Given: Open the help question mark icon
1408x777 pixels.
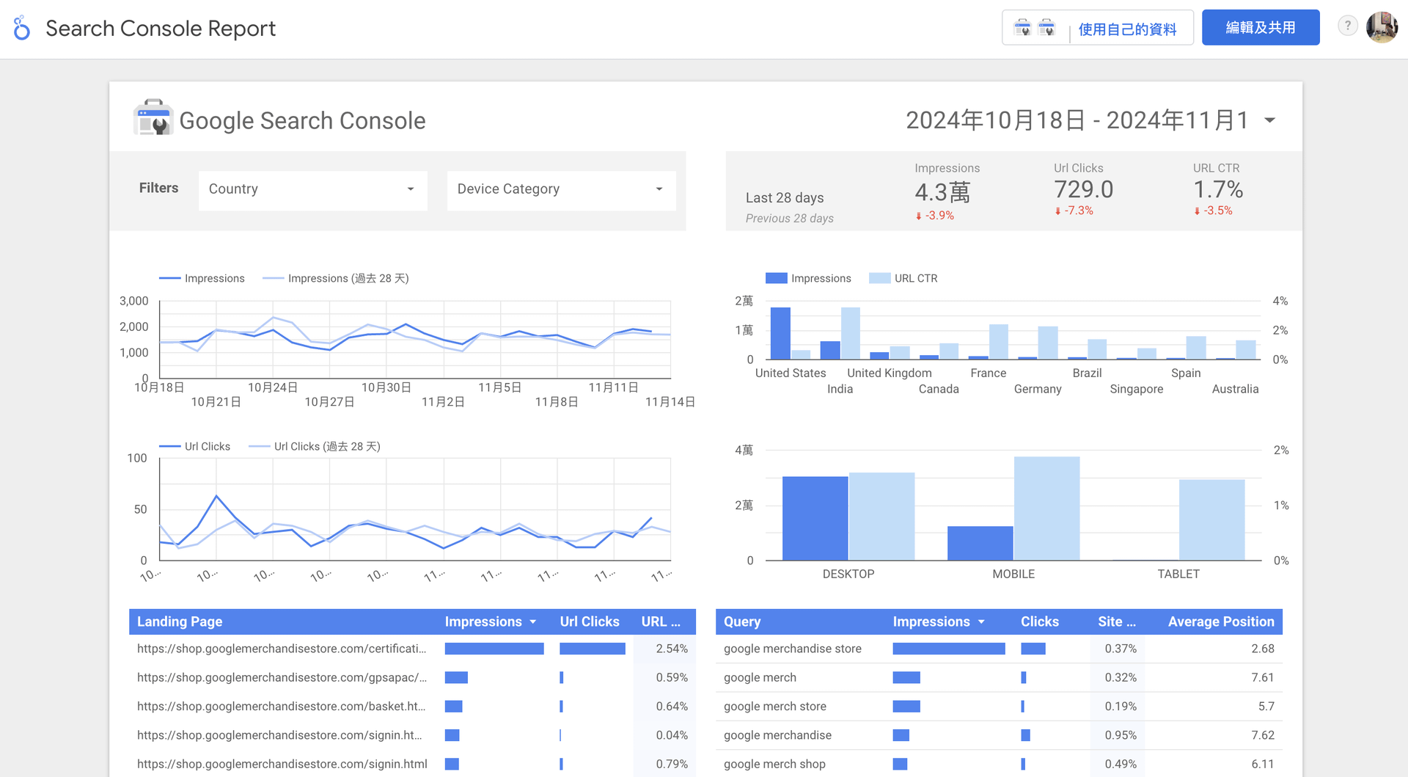Looking at the screenshot, I should (x=1347, y=26).
